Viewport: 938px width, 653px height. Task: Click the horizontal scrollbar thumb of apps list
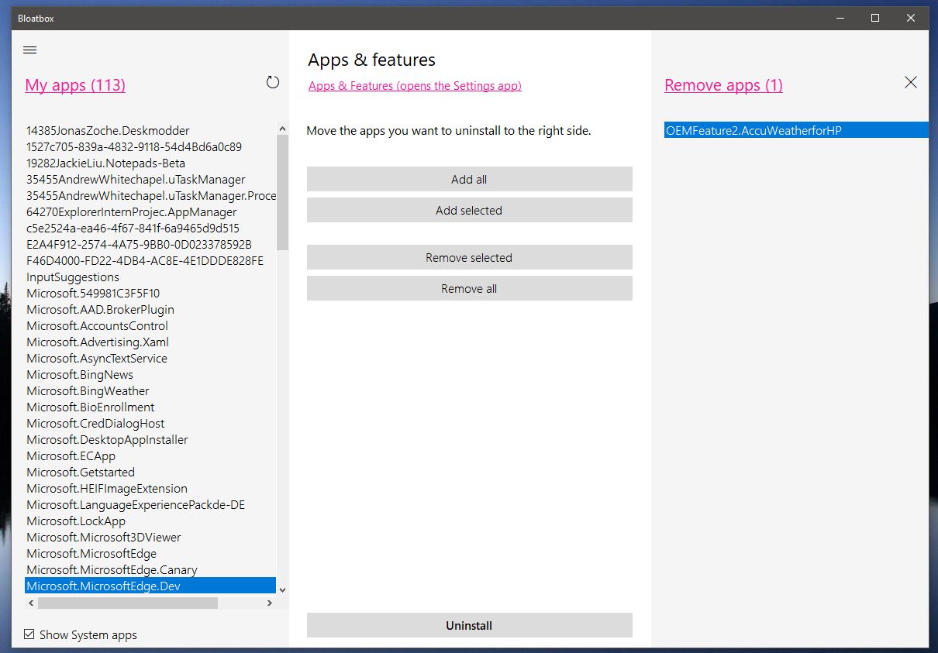[127, 602]
